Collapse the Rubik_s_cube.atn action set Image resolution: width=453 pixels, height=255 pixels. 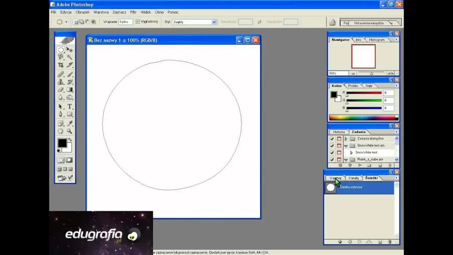point(346,159)
